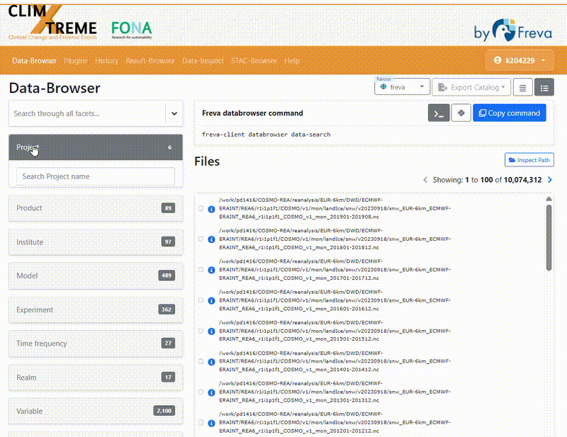Open the Export Catalog dropdown
The image size is (567, 437).
pyautogui.click(x=471, y=88)
